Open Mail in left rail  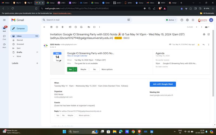(x=4, y=29)
